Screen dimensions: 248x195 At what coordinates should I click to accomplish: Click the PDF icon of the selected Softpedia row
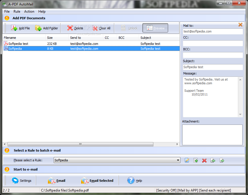coord(6,48)
